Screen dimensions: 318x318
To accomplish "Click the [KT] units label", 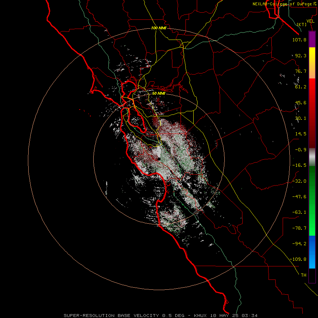I will 302,24.
